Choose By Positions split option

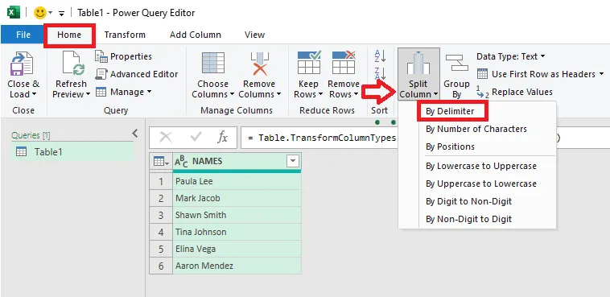[450, 146]
